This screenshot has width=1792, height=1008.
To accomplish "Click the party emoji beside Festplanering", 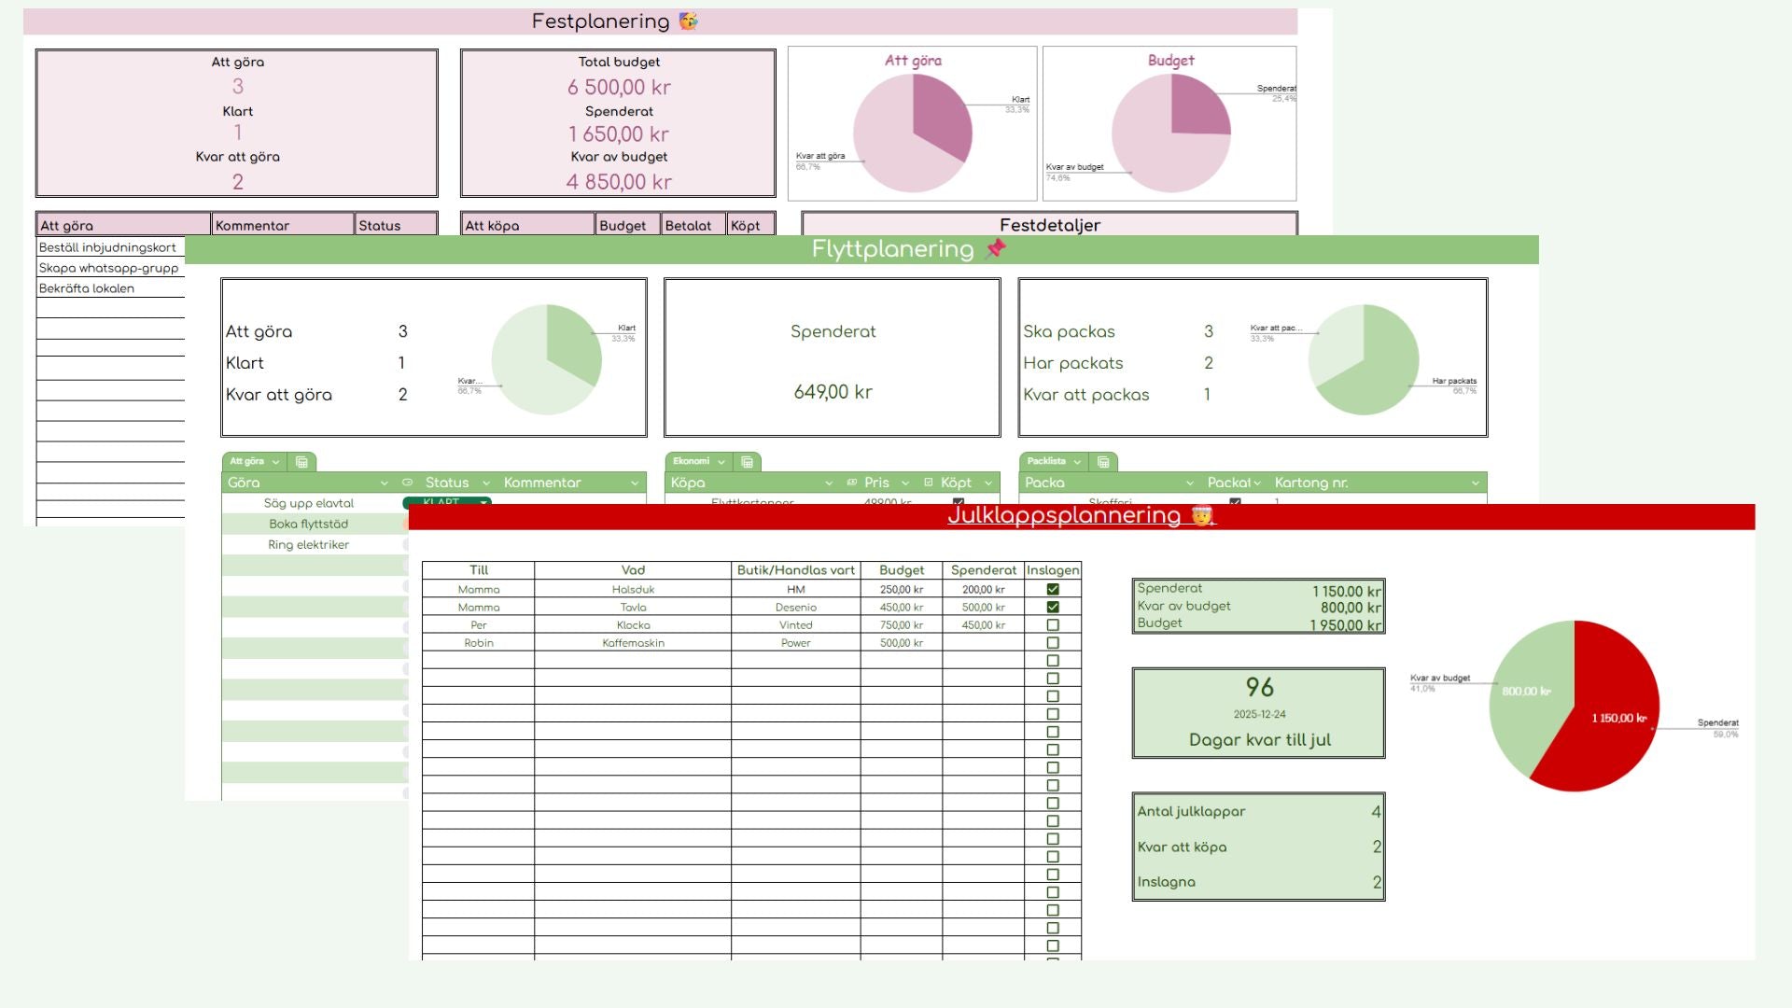I will tap(688, 21).
